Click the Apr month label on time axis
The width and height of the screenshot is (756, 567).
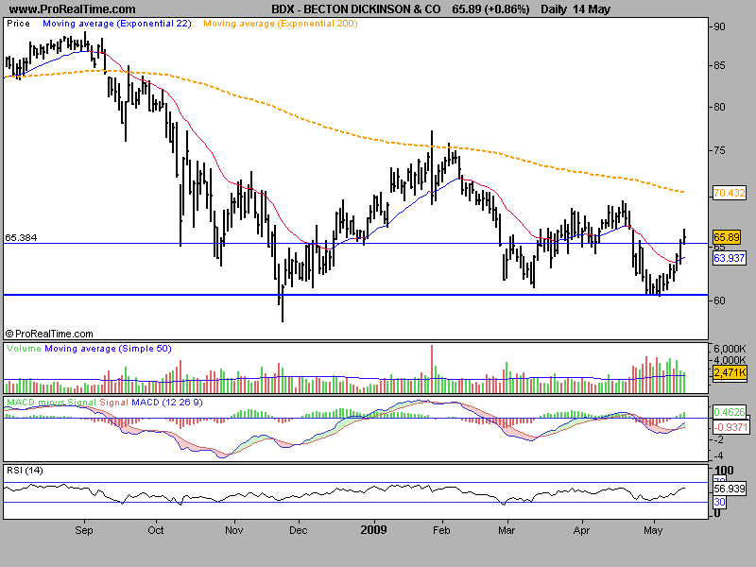pos(581,530)
